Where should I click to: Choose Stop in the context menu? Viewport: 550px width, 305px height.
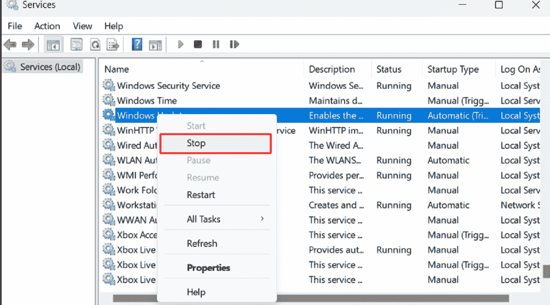[x=215, y=143]
